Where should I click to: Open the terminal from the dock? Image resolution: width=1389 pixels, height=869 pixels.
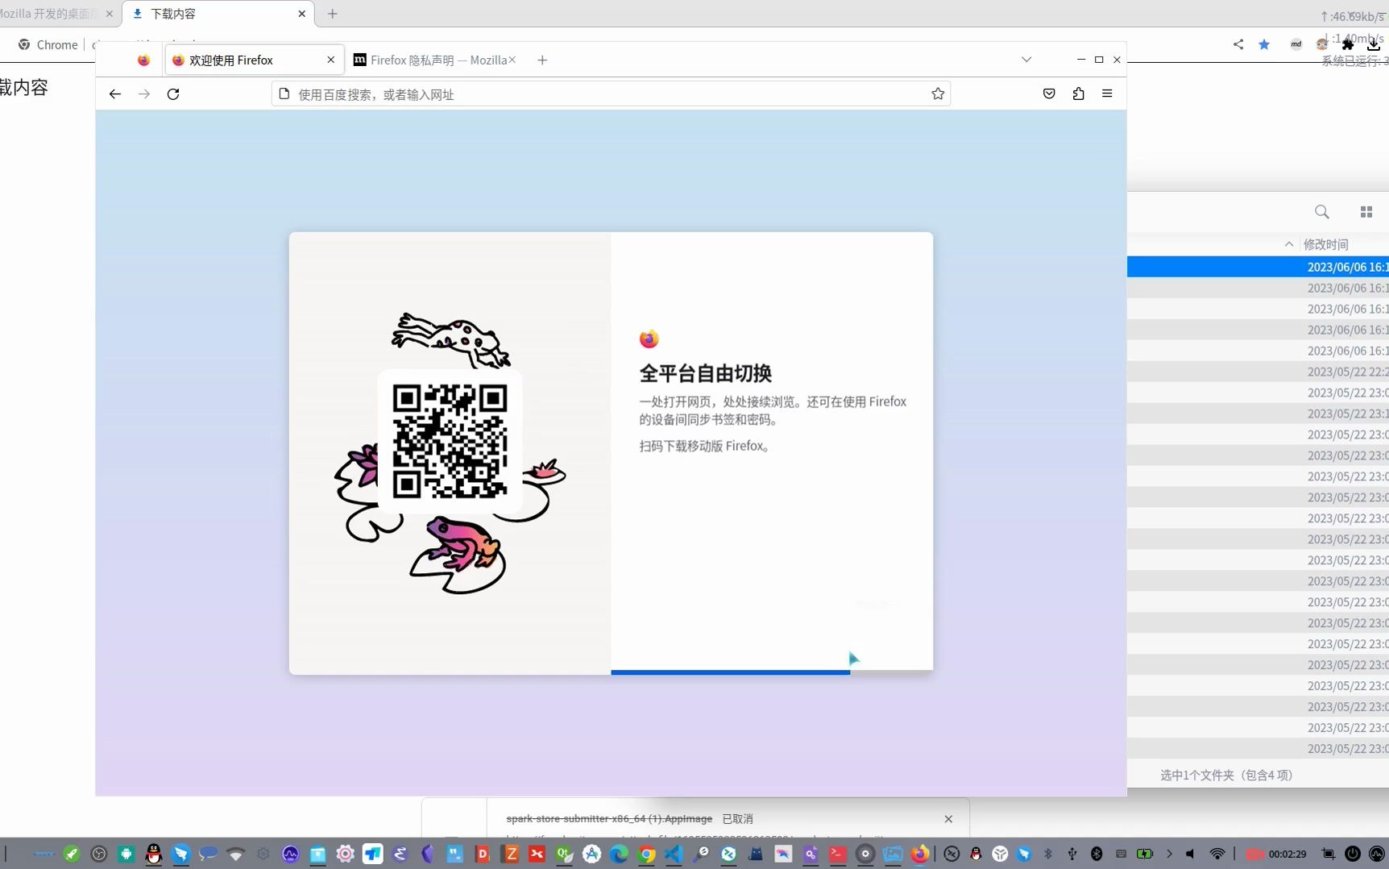(838, 854)
